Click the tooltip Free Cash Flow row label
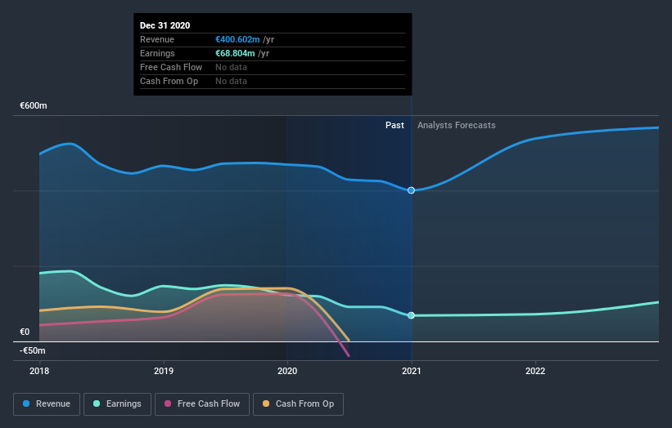The image size is (672, 428). pyautogui.click(x=171, y=67)
